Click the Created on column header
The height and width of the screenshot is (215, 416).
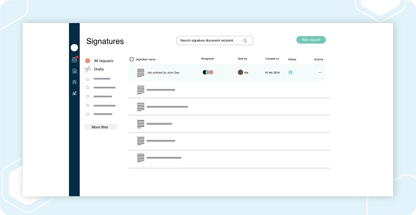[x=272, y=59]
